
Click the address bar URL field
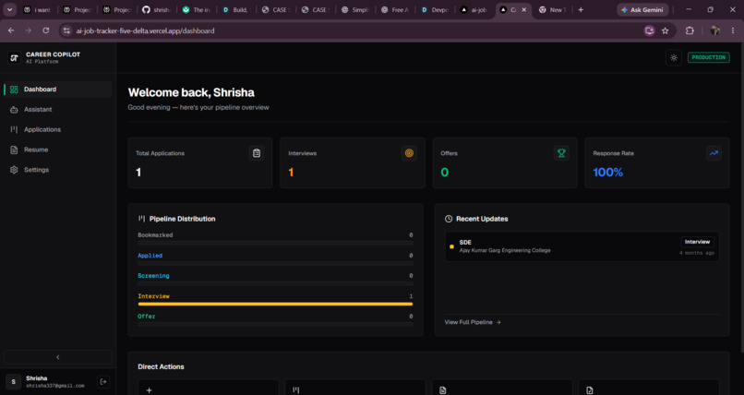[x=356, y=30]
